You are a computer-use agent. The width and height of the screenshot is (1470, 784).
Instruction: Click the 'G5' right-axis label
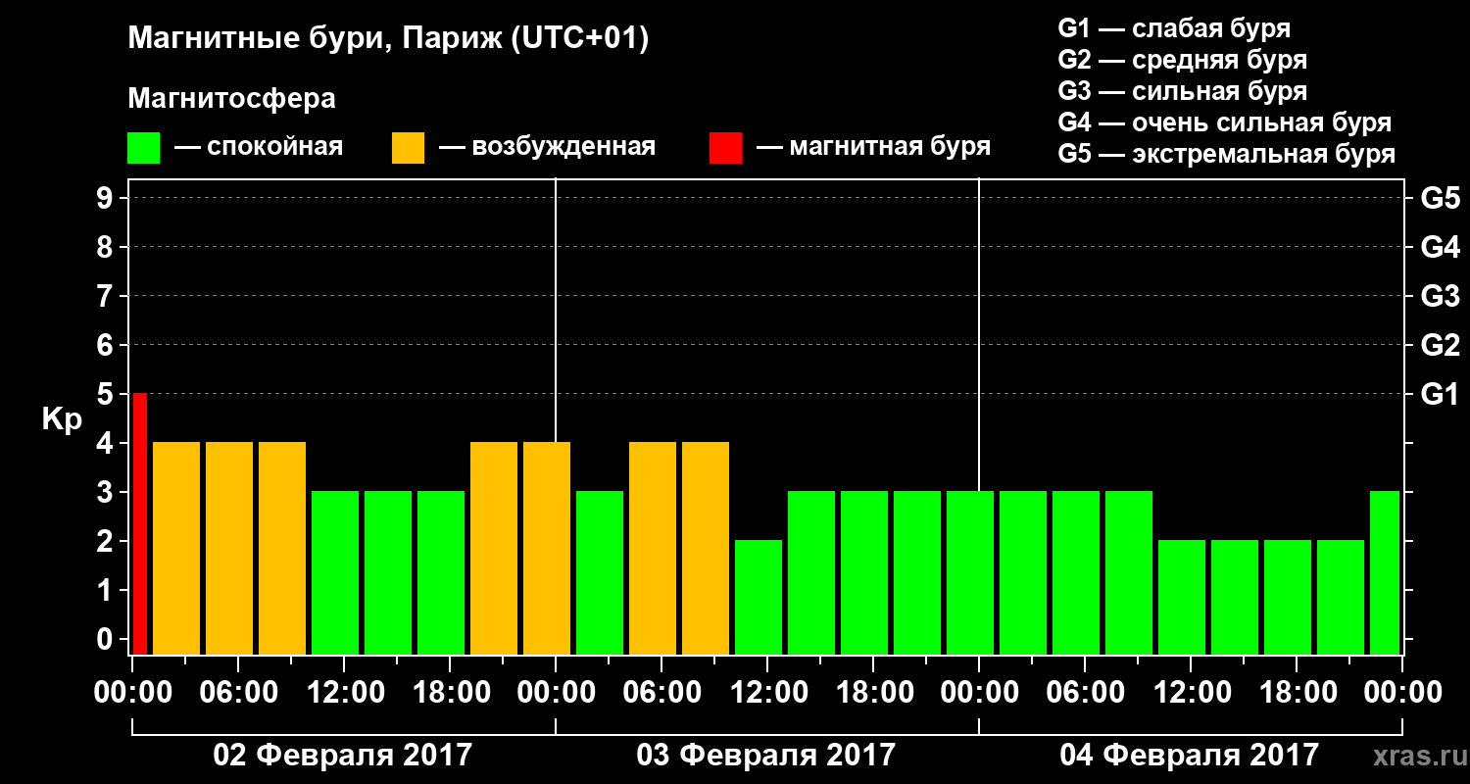pyautogui.click(x=1441, y=199)
